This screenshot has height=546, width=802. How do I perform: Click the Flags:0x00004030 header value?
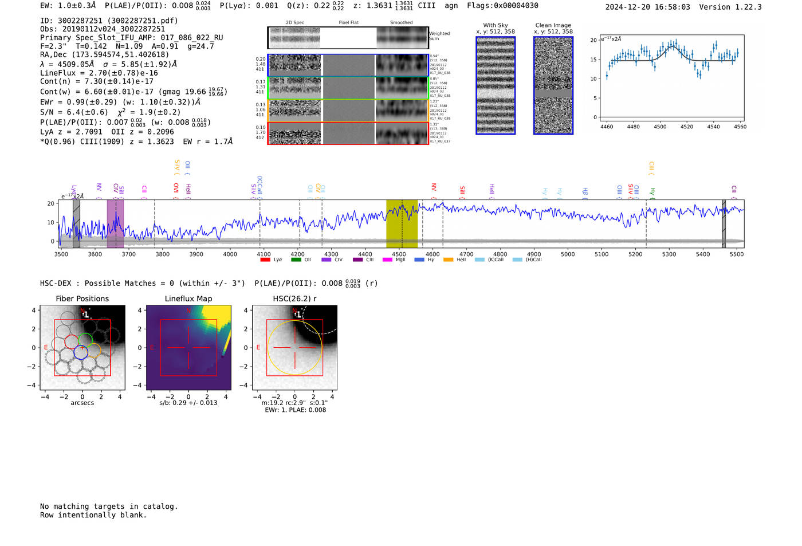tap(502, 6)
